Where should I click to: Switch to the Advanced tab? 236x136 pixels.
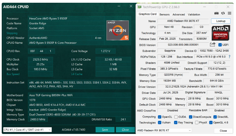(x=179, y=14)
